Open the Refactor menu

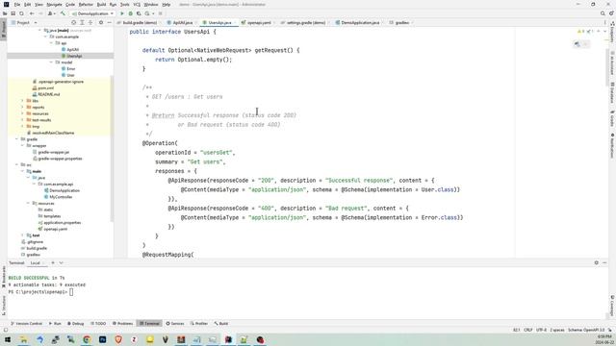[x=86, y=4]
